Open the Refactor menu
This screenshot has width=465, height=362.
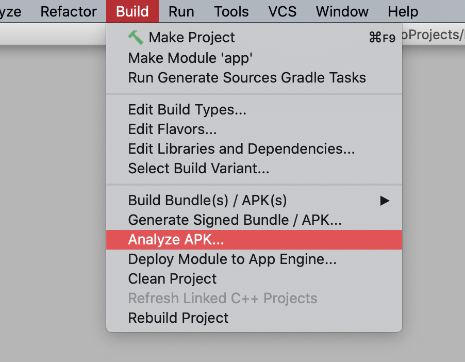click(69, 11)
